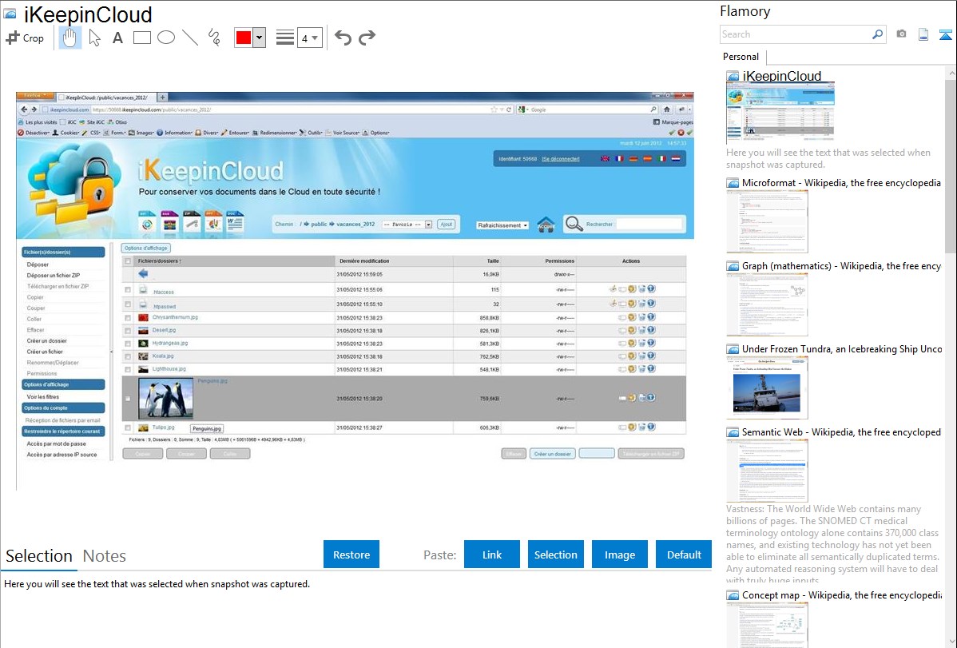Screen dimensions: 957x648
Task: Open the Favoris dropdown in snapshot
Action: (407, 225)
